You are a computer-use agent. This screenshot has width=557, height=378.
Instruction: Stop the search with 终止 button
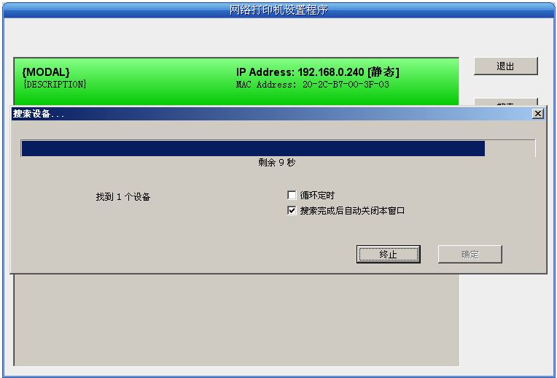click(x=389, y=254)
